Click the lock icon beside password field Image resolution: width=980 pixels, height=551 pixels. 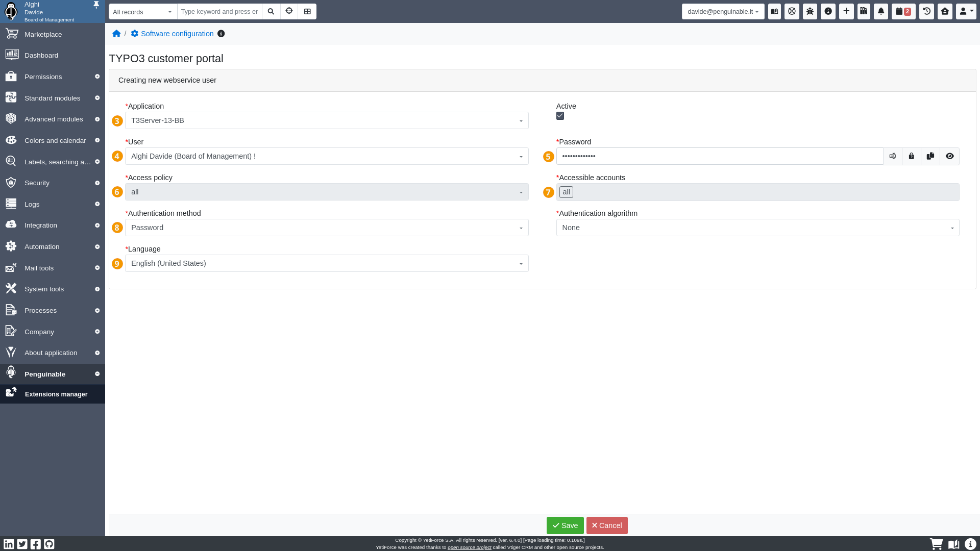tap(912, 156)
